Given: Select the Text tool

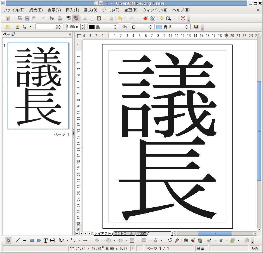Looking at the screenshot, I should (46, 240).
